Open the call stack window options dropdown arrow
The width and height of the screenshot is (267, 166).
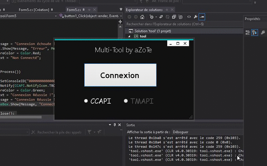click(110, 125)
